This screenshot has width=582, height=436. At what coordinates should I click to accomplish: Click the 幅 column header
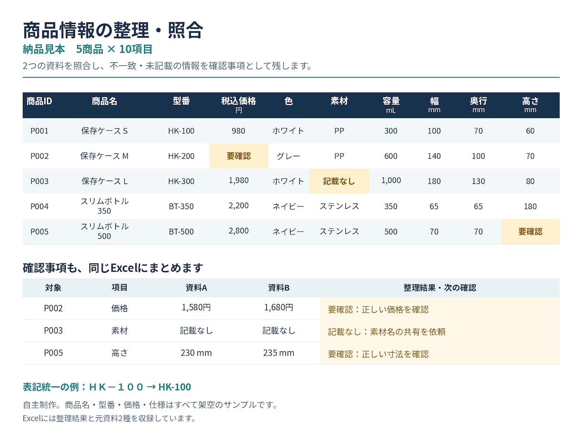tap(434, 105)
